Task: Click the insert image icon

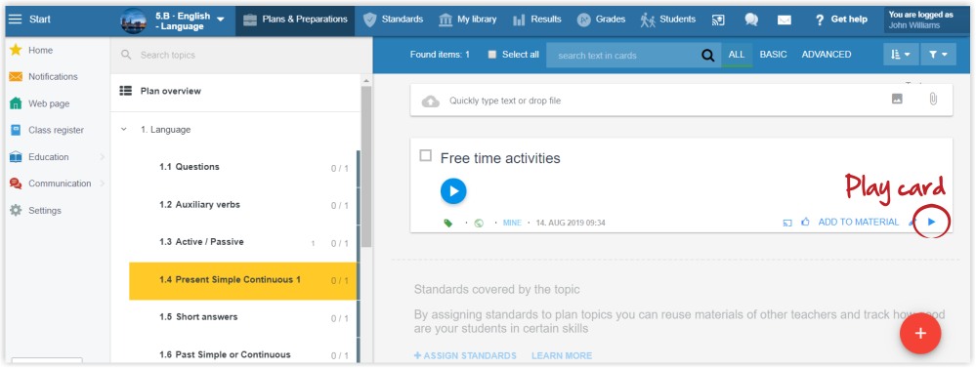Action: [x=897, y=99]
